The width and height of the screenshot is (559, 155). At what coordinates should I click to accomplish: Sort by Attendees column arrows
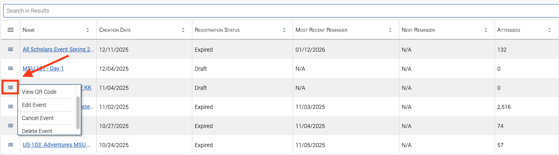tap(549, 30)
